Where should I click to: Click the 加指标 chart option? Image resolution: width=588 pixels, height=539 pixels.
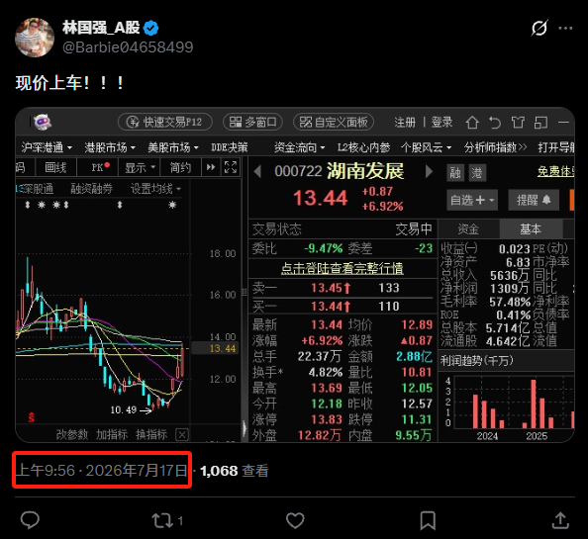pos(112,434)
